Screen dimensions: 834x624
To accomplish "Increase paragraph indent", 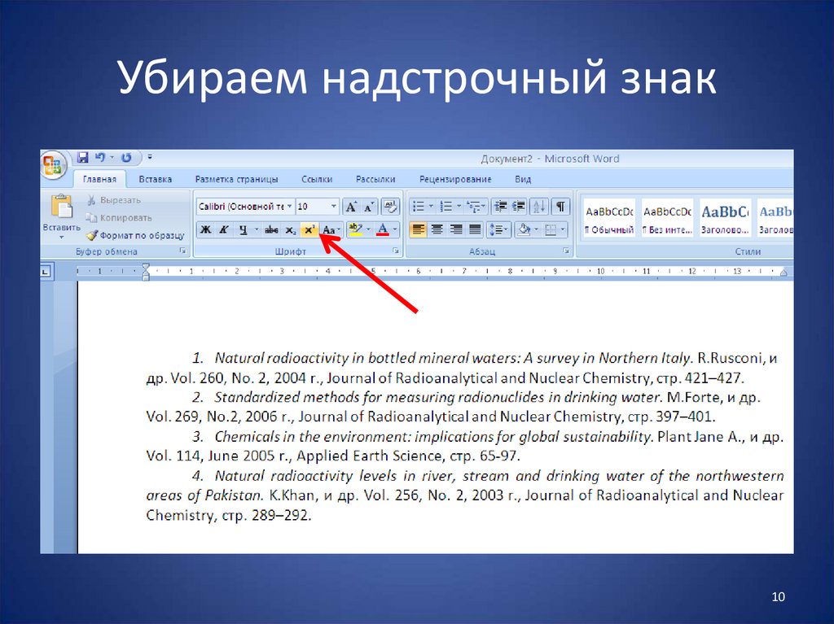I will click(520, 207).
